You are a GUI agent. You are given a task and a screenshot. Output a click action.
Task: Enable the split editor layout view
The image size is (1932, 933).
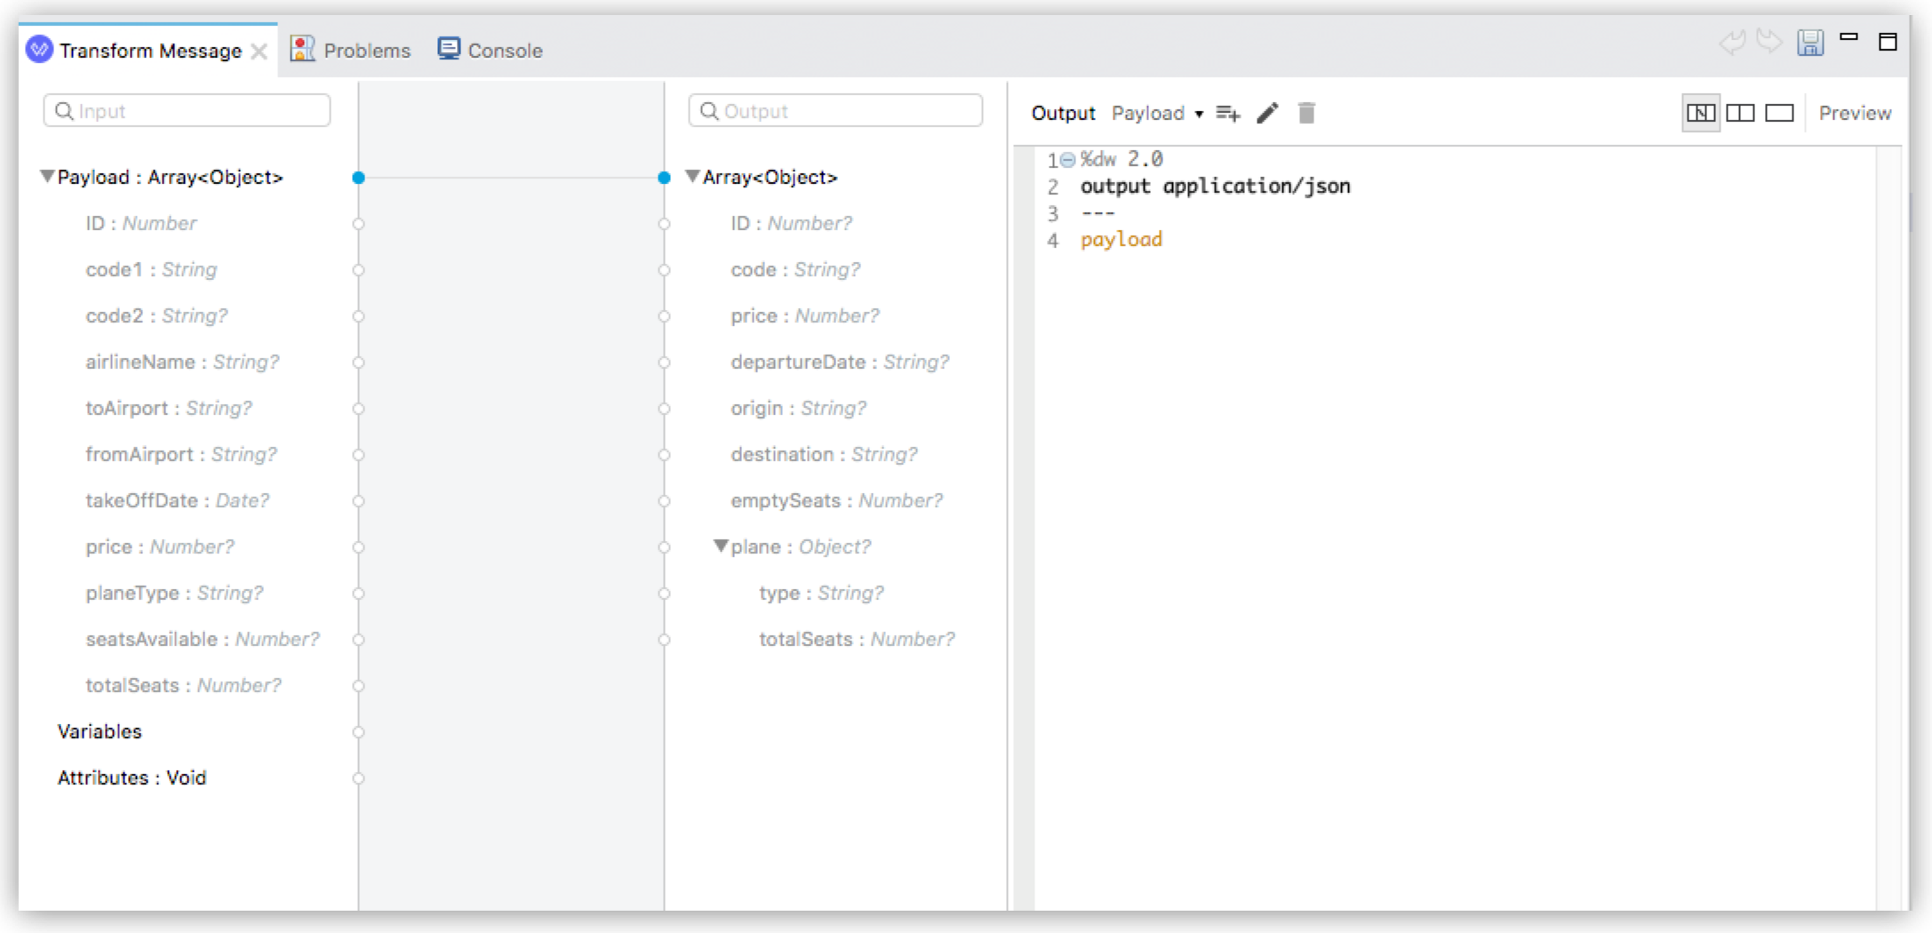click(x=1741, y=113)
